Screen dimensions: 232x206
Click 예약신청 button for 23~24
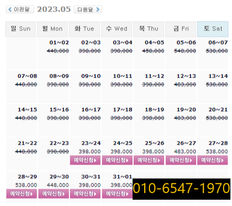[x=85, y=160]
